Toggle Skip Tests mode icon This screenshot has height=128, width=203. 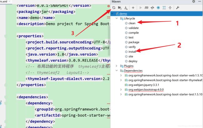pos(158,8)
